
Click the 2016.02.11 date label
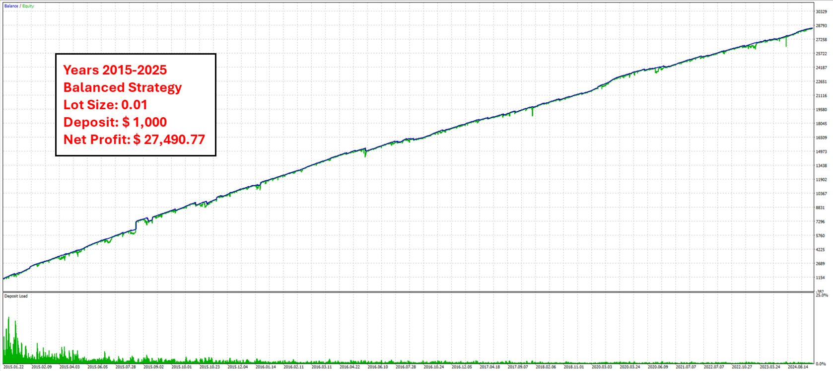pyautogui.click(x=294, y=367)
